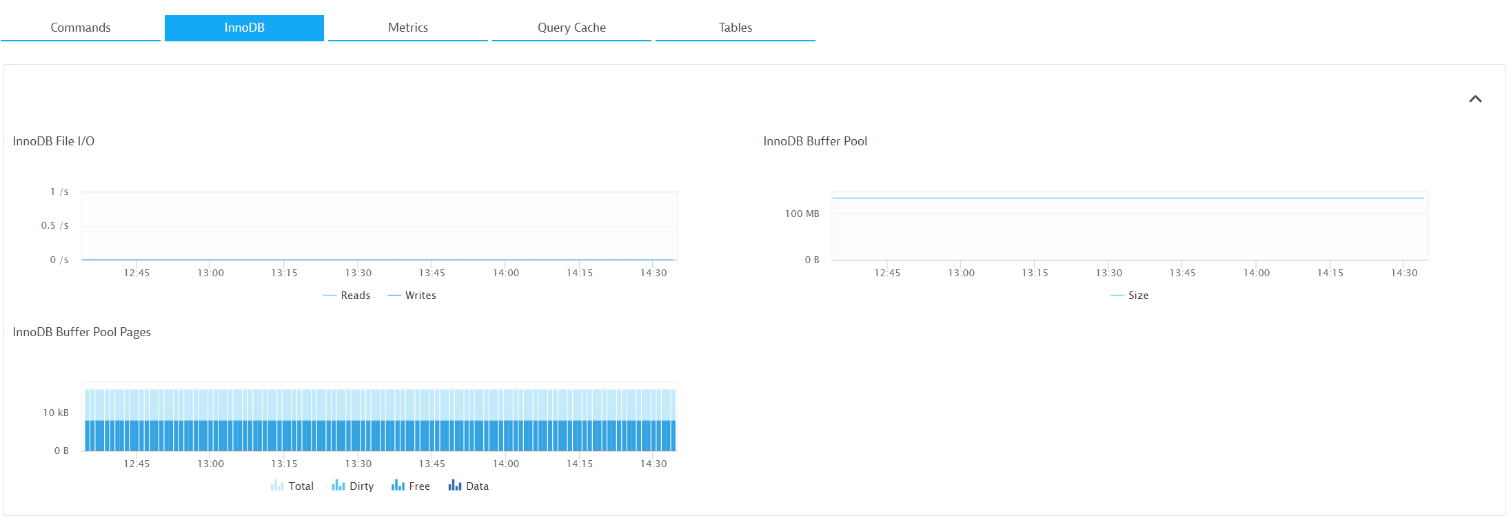1511x527 pixels.
Task: Toggle the Writes series in File I/O legend
Action: coord(412,295)
